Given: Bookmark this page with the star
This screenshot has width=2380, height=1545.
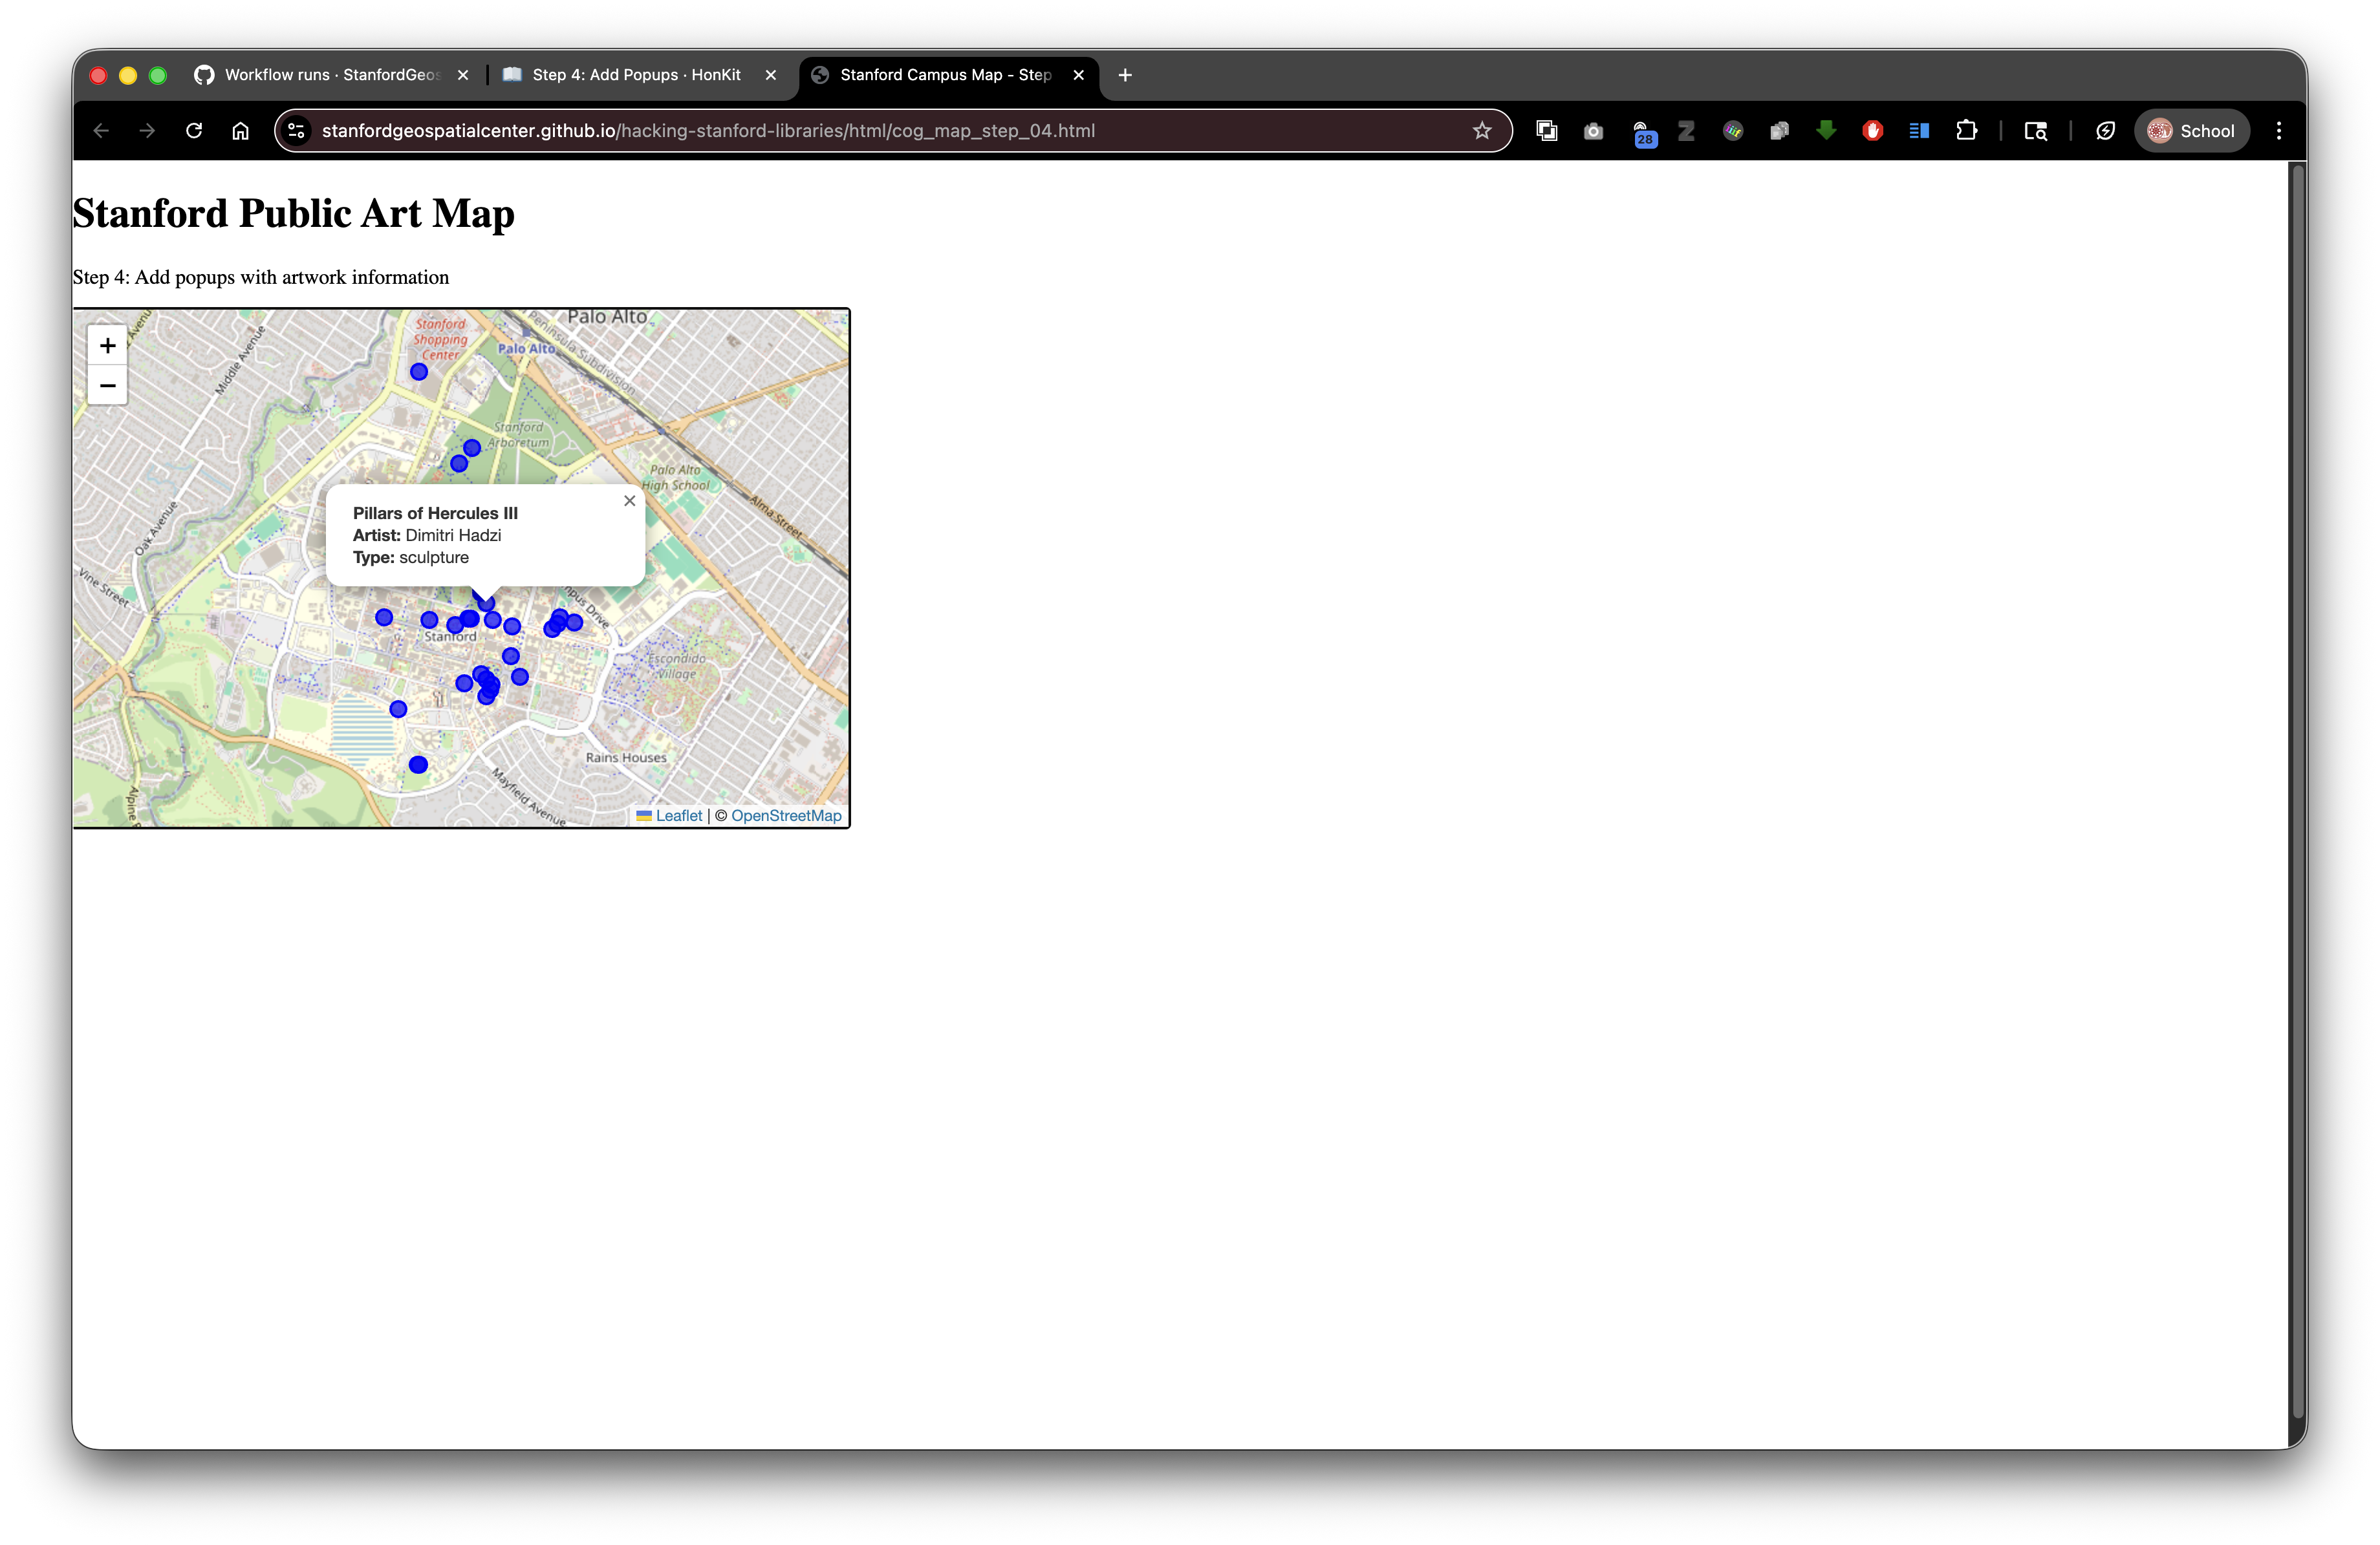Looking at the screenshot, I should click(1482, 130).
